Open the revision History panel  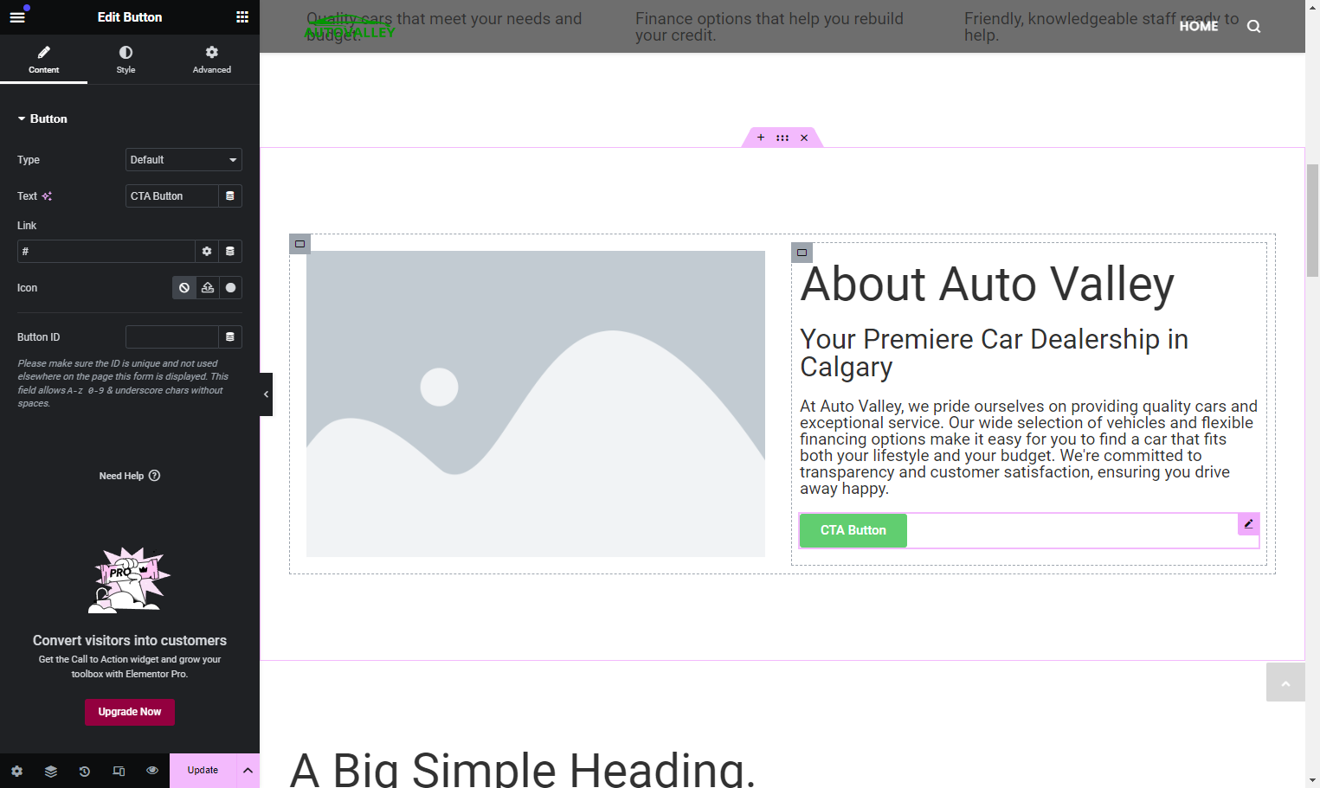85,771
